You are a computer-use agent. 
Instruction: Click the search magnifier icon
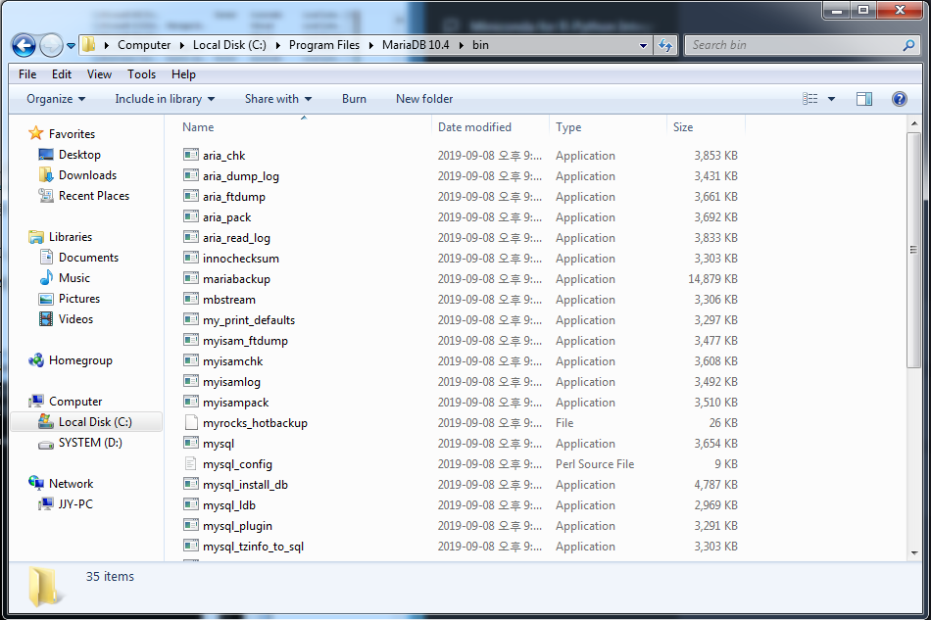coord(908,45)
